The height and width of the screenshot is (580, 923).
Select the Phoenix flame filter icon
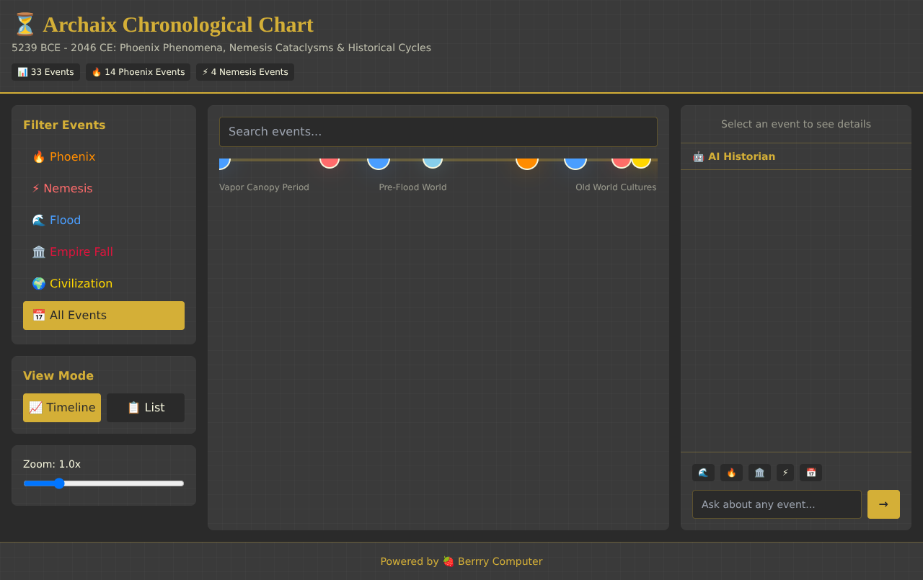tap(39, 156)
